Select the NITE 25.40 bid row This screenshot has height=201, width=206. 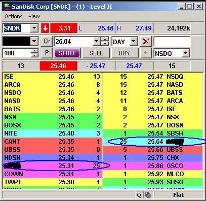pyautogui.click(x=53, y=133)
